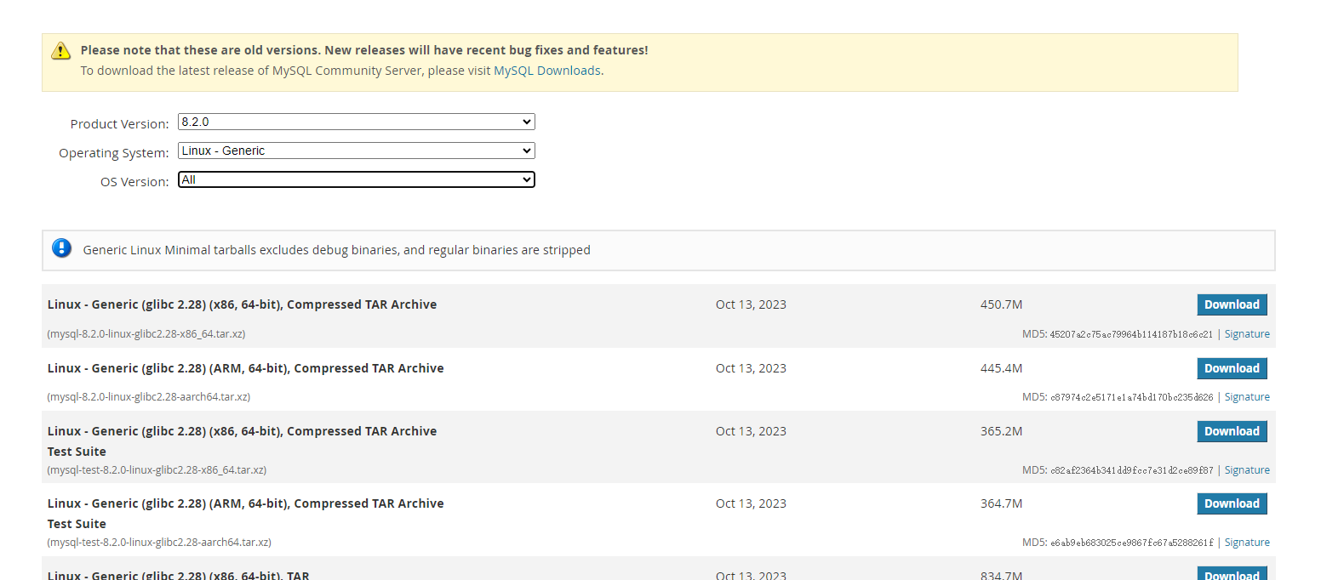Open Signature for mysql-8.2.0 x86_64 tar.xz
The width and height of the screenshot is (1321, 580).
point(1247,334)
